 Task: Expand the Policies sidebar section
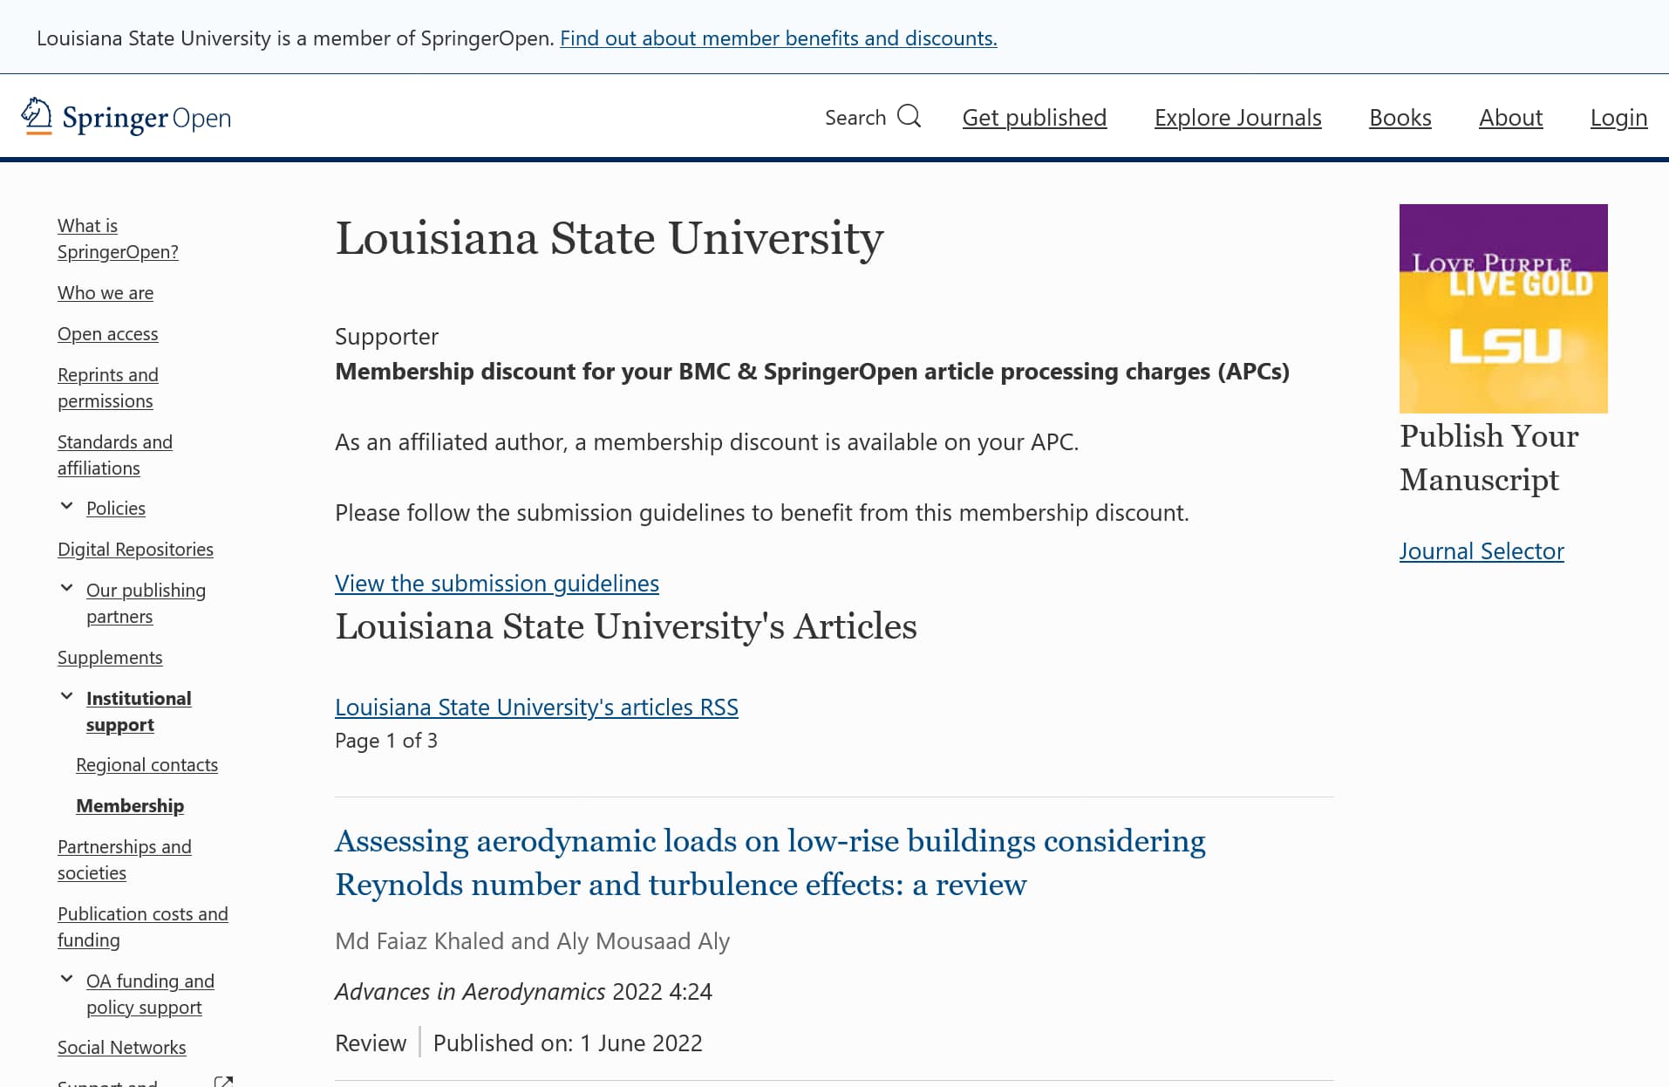tap(66, 506)
